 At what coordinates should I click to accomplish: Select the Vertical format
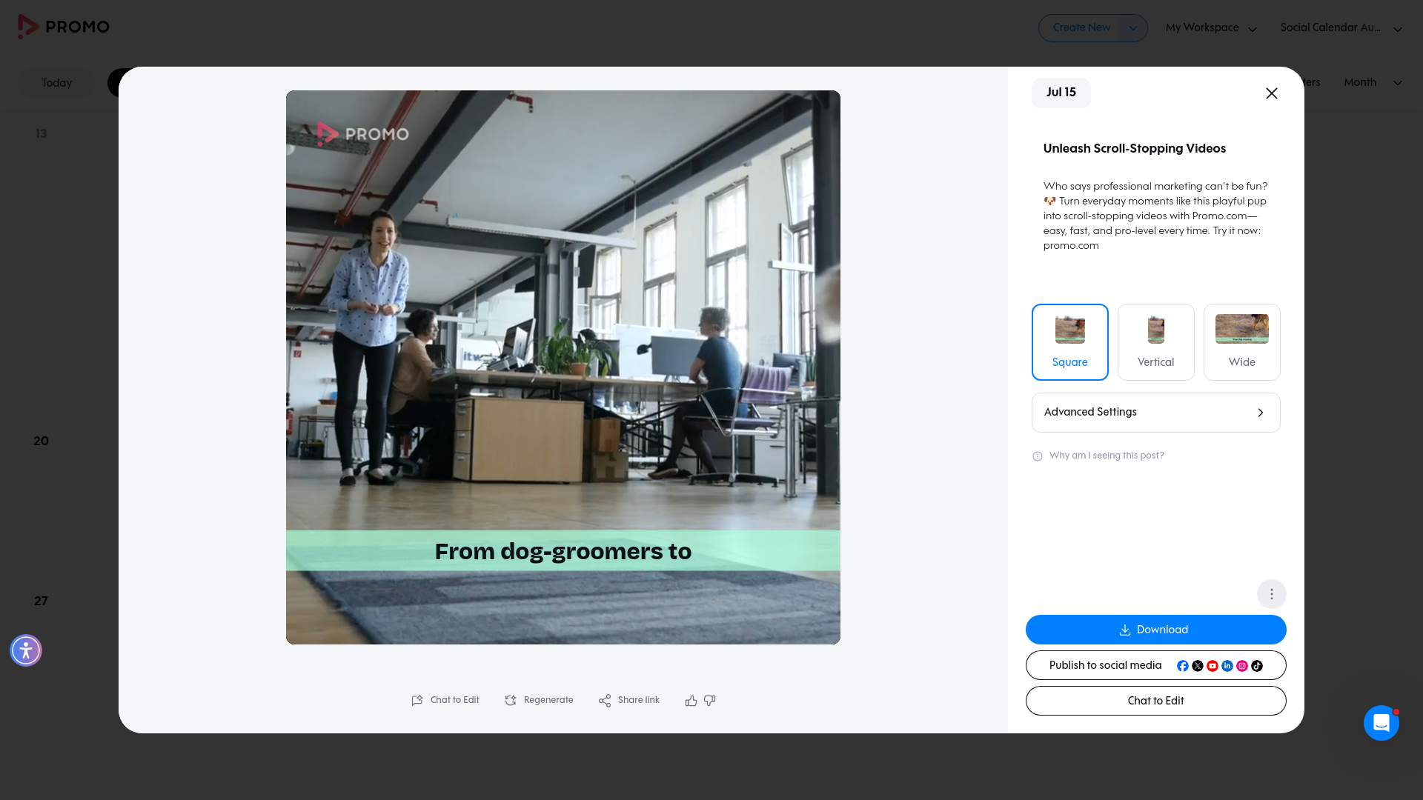coord(1156,342)
